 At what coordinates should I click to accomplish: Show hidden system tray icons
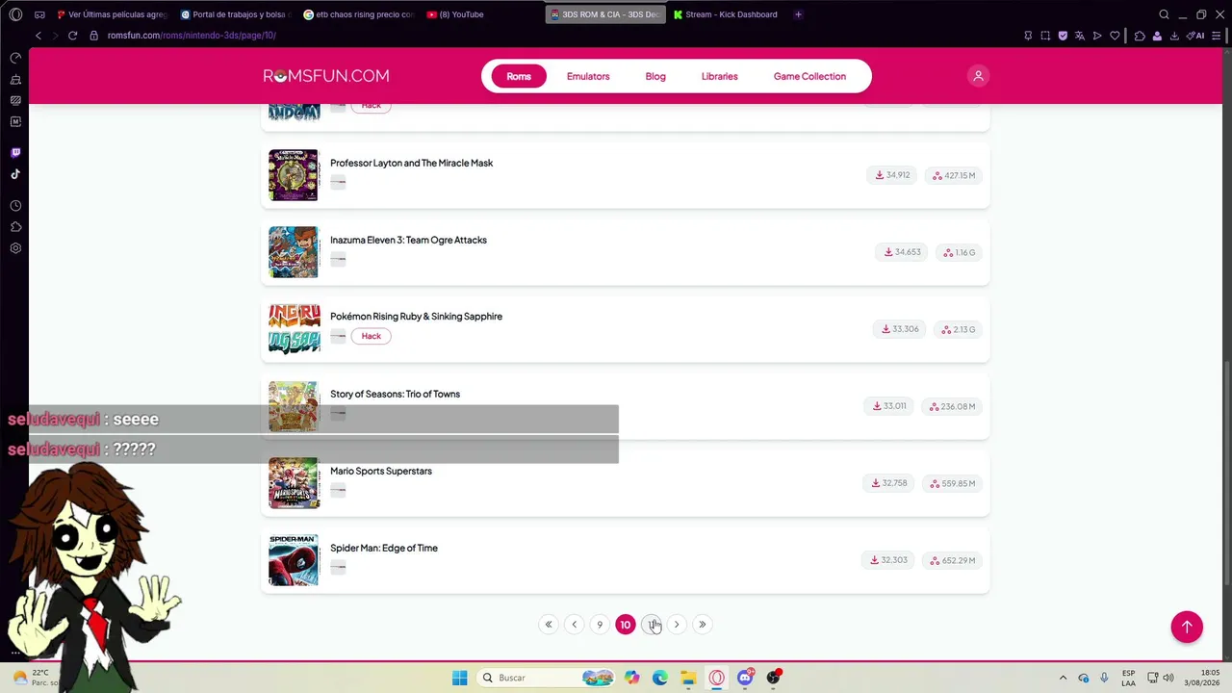(1063, 678)
